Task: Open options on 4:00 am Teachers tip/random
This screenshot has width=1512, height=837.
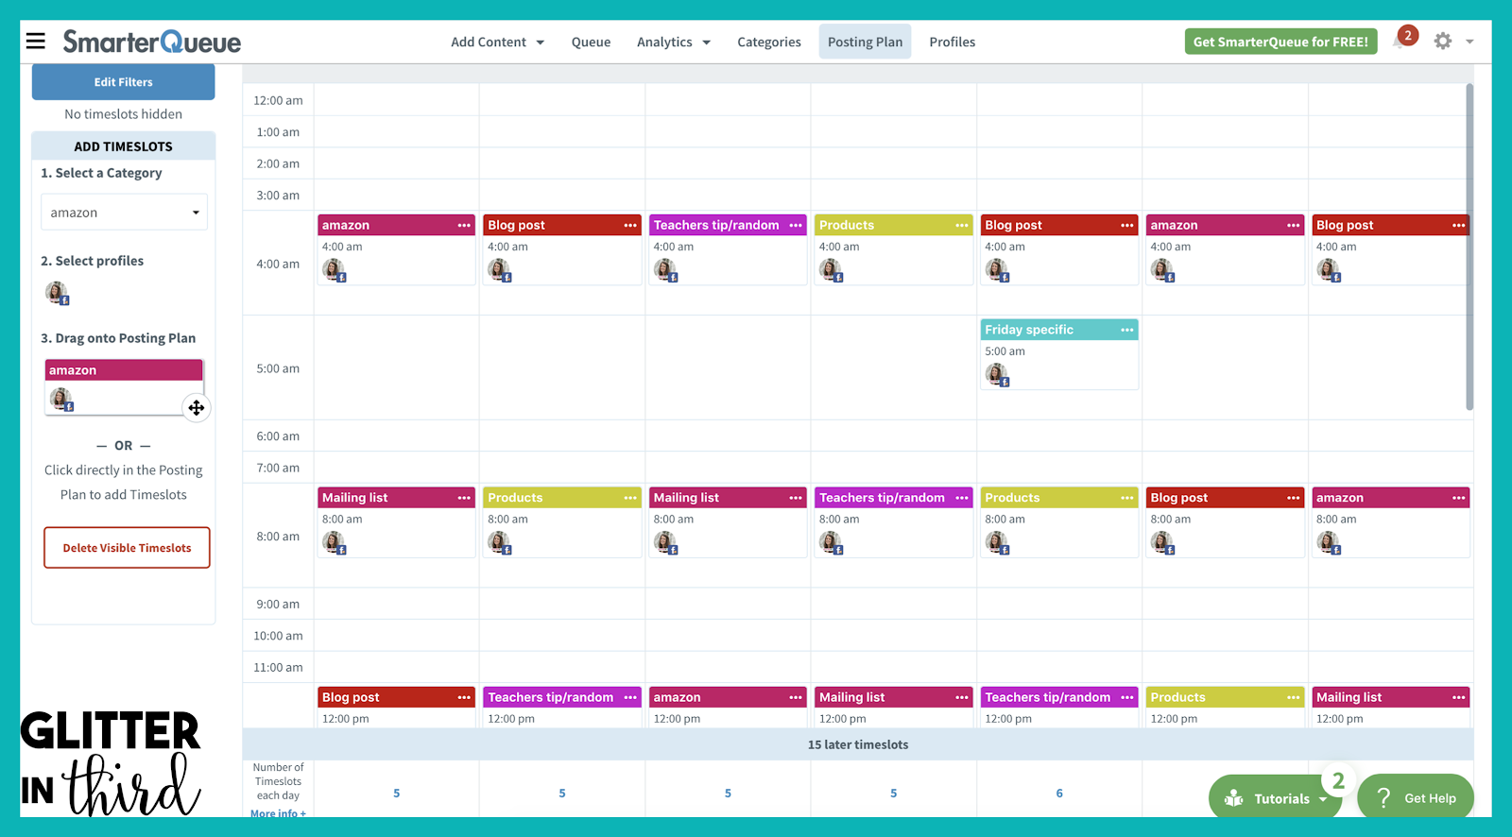Action: point(795,226)
